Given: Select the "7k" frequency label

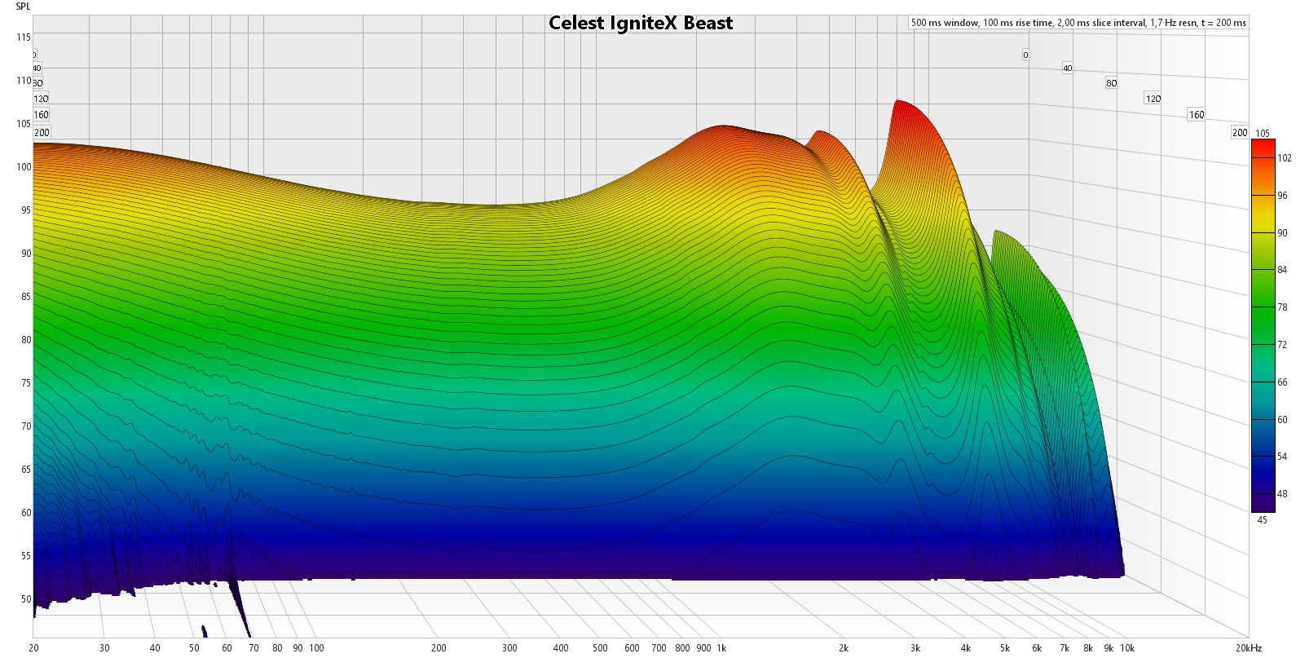Looking at the screenshot, I should point(1064,648).
